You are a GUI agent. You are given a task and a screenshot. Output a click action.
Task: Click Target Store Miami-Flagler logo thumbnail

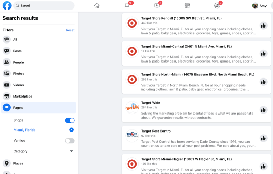tap(132, 164)
